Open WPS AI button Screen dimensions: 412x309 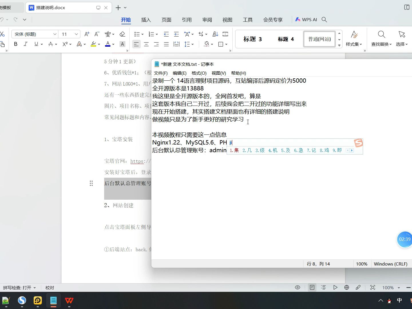[306, 19]
